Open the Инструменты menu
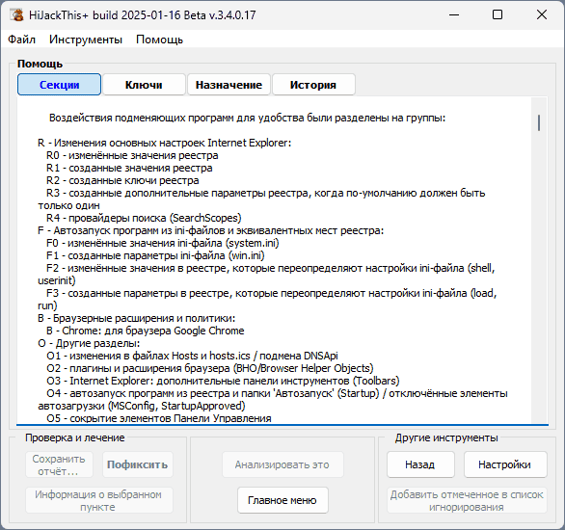The image size is (565, 530). pyautogui.click(x=86, y=40)
